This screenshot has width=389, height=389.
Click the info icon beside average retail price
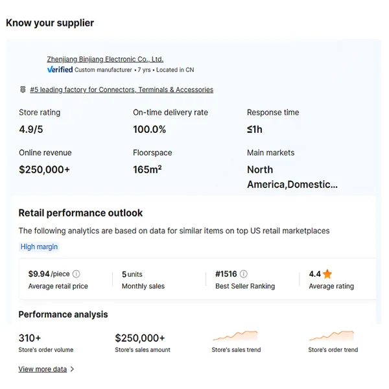click(x=76, y=274)
